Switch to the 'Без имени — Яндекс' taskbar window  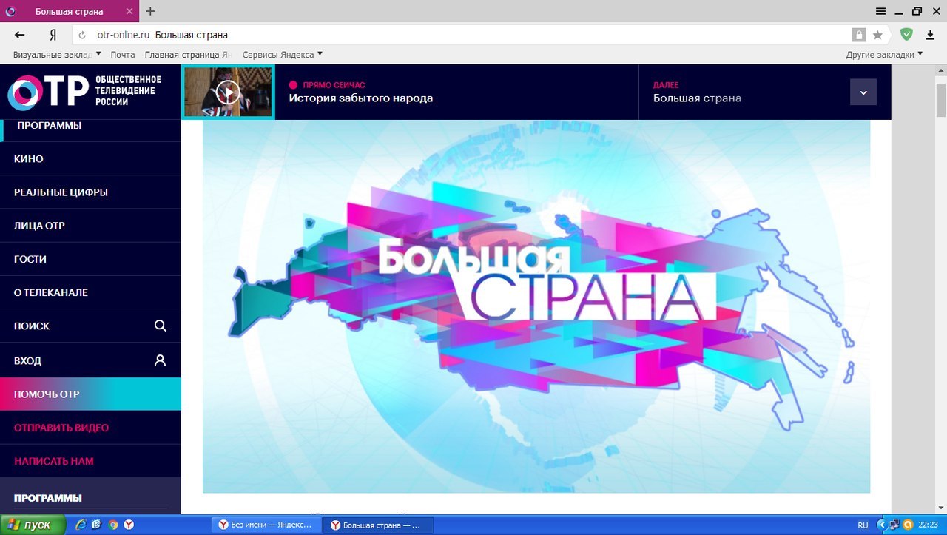tap(267, 525)
